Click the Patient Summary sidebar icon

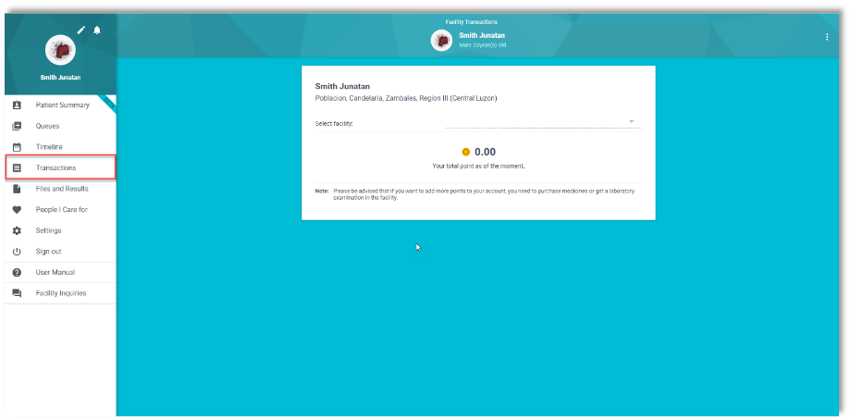tap(17, 105)
